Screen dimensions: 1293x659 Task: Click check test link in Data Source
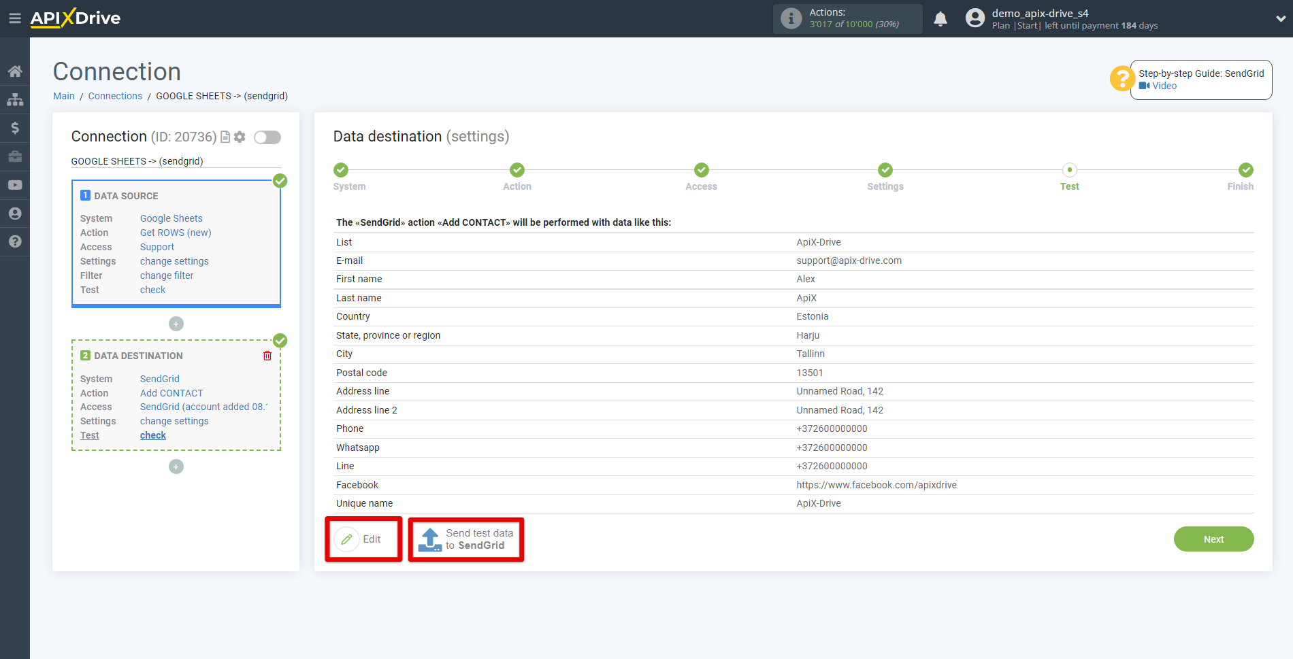[x=153, y=290]
